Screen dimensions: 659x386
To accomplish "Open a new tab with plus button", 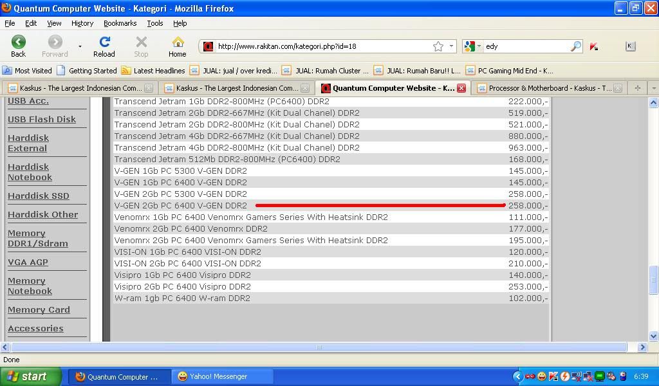I will [x=638, y=87].
